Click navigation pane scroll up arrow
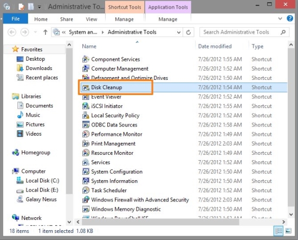Screen dimensions: 298x240 click(x=69, y=45)
